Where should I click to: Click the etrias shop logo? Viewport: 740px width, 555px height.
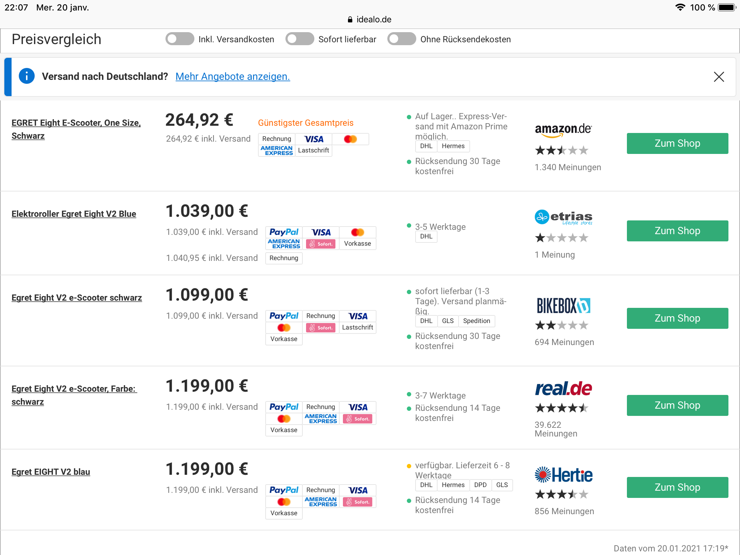point(563,217)
